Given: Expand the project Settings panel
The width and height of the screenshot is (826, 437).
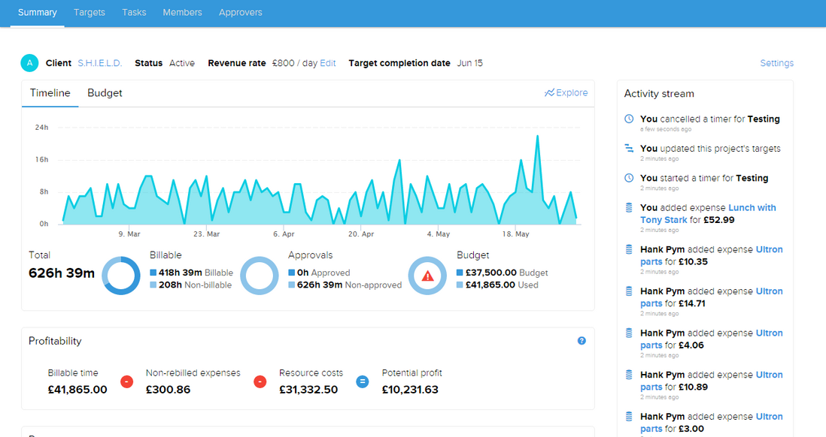Looking at the screenshot, I should click(776, 63).
